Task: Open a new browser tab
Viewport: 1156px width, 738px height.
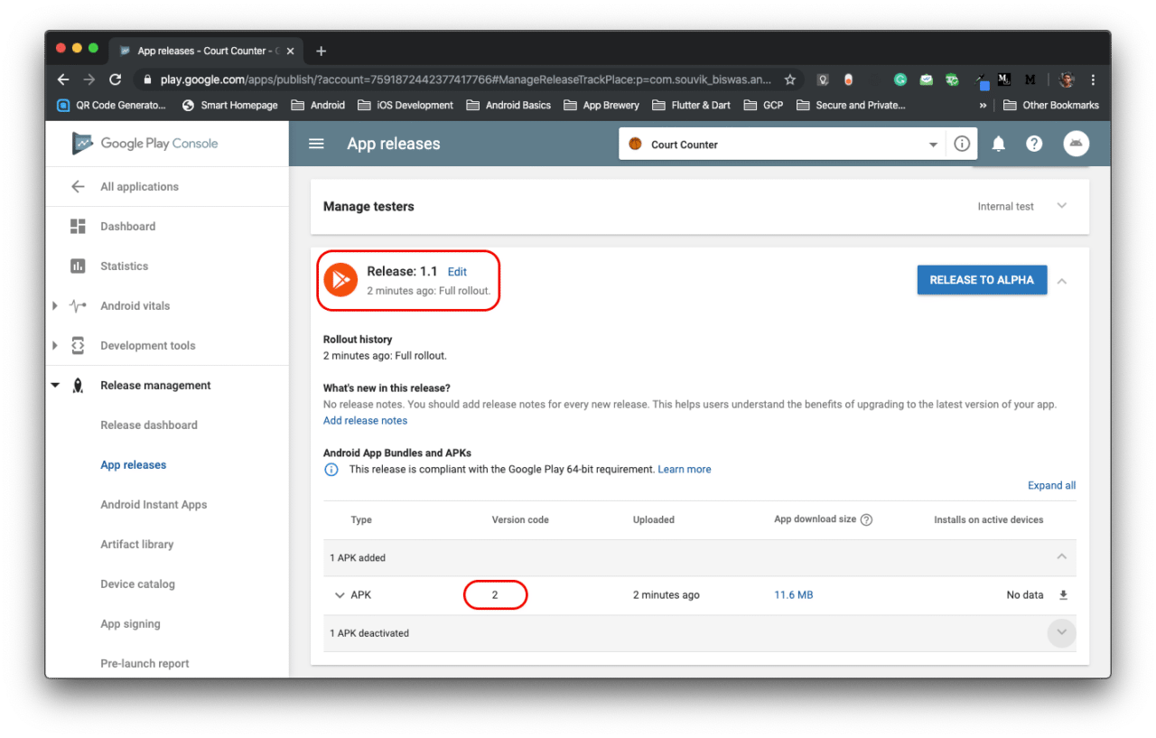Action: pos(321,51)
